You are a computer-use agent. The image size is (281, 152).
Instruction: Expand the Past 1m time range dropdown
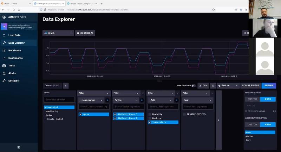pyautogui.click(x=228, y=86)
